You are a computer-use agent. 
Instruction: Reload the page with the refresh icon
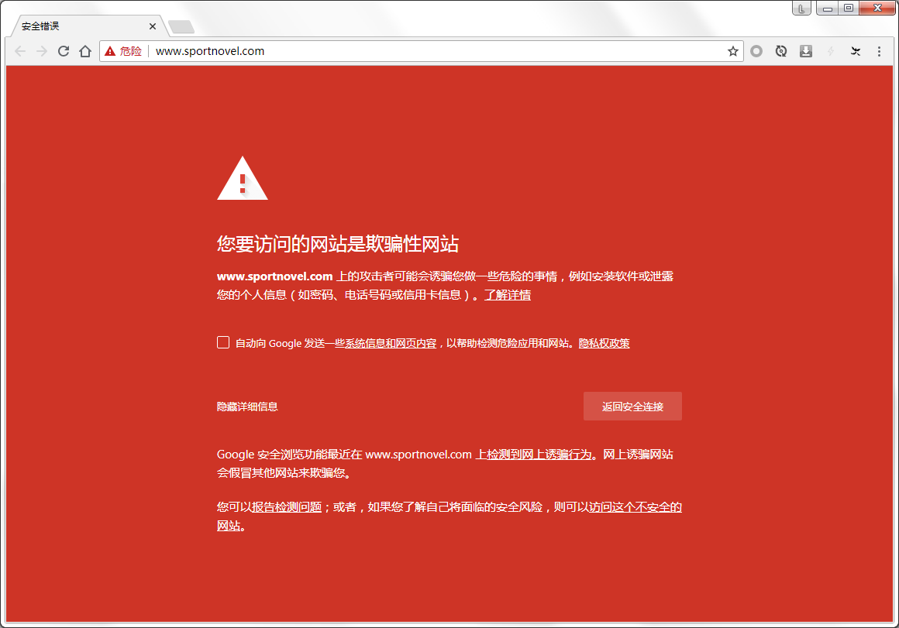coord(64,51)
